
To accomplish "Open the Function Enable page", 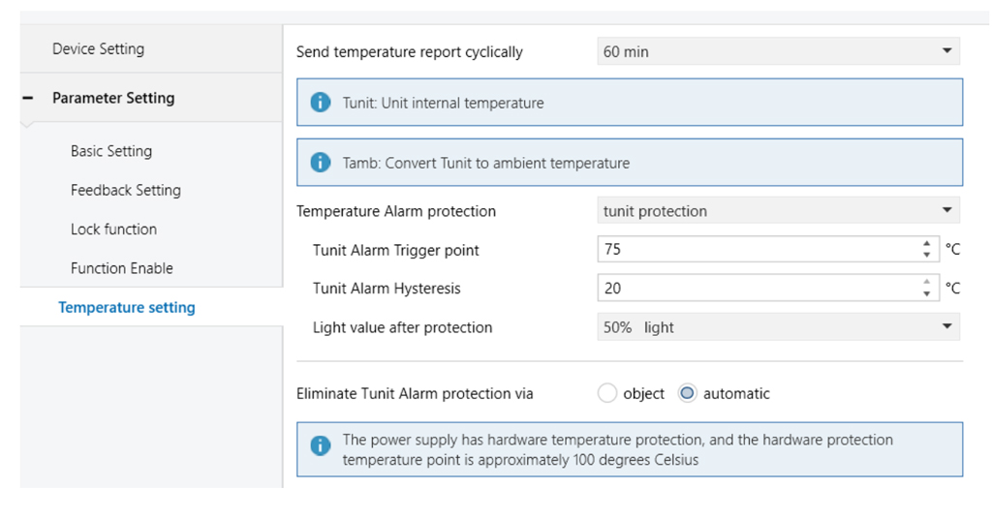I will pos(122,268).
